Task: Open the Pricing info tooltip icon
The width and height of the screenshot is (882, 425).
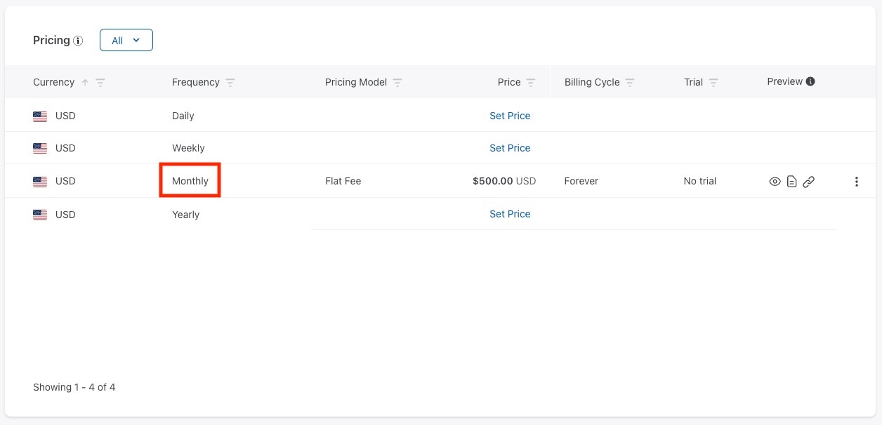Action: (78, 41)
